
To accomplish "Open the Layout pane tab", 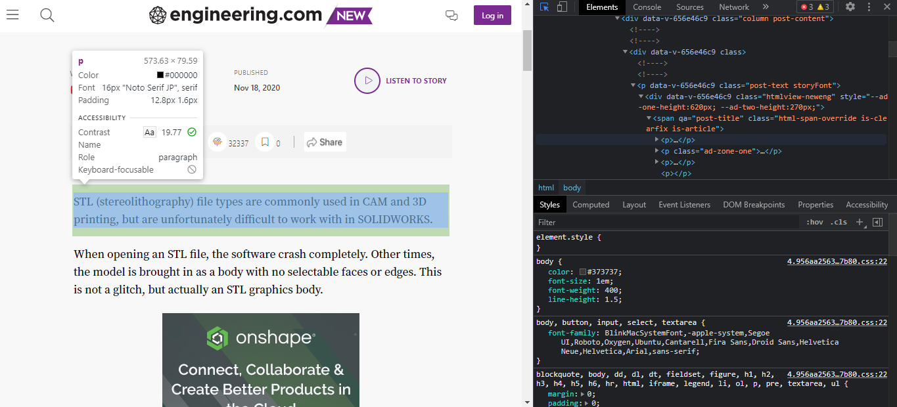I will pos(634,205).
